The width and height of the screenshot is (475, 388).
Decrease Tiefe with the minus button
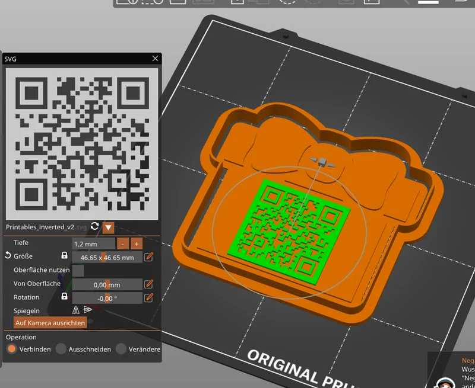123,244
